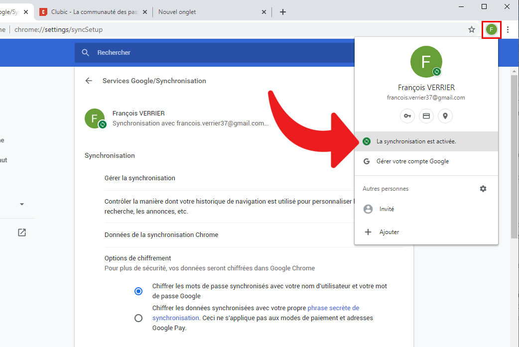This screenshot has width=519, height=347.
Task: Open external link icon in sidebar
Action: point(22,232)
